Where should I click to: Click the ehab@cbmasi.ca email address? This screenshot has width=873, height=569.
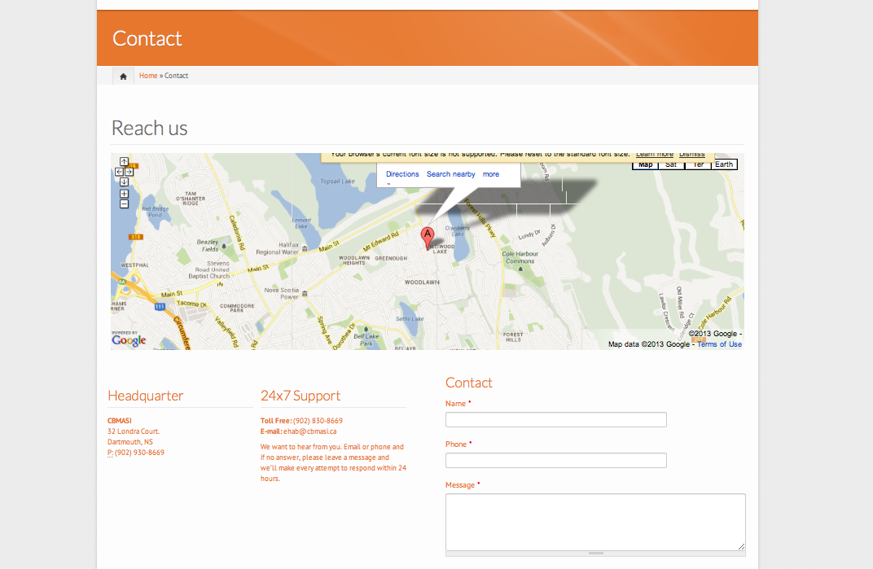(x=309, y=431)
